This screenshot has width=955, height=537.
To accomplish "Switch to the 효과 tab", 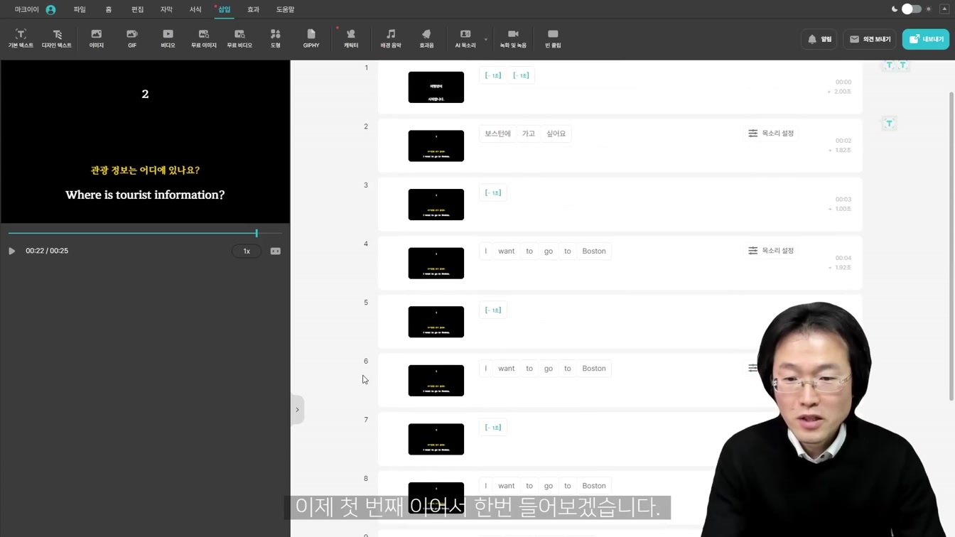I will (253, 10).
